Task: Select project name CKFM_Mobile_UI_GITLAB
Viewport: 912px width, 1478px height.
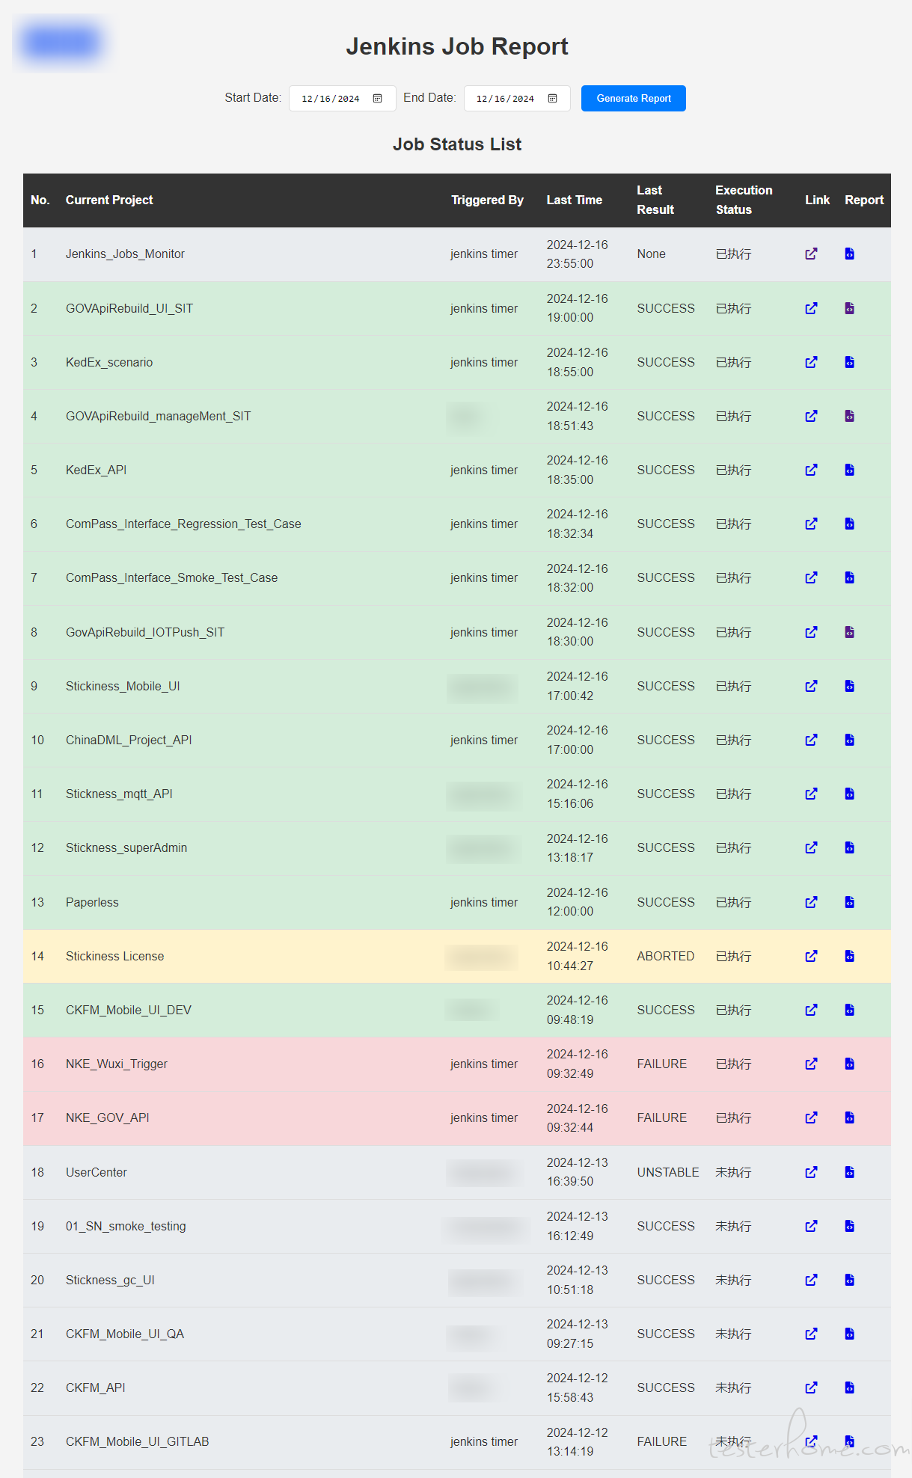Action: [x=138, y=1441]
